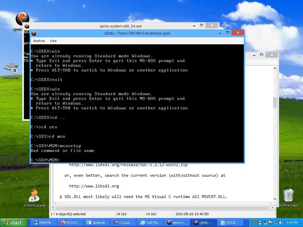The height and width of the screenshot is (227, 303).
Task: Open the chomik slave desktop icon
Action: (34, 196)
